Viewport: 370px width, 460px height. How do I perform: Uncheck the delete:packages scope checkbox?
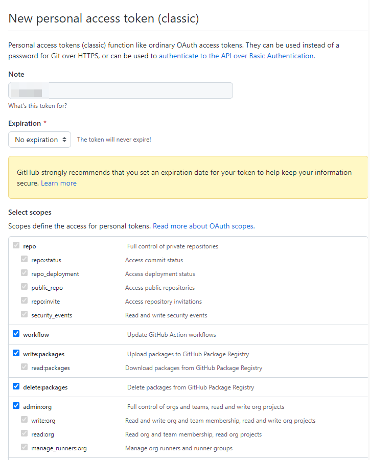(16, 386)
